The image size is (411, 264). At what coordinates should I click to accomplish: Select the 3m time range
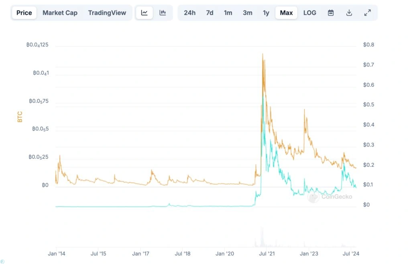pyautogui.click(x=247, y=12)
